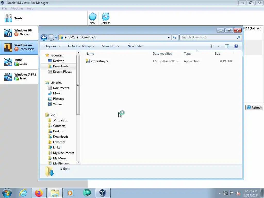Open My Documents folder

63,153
